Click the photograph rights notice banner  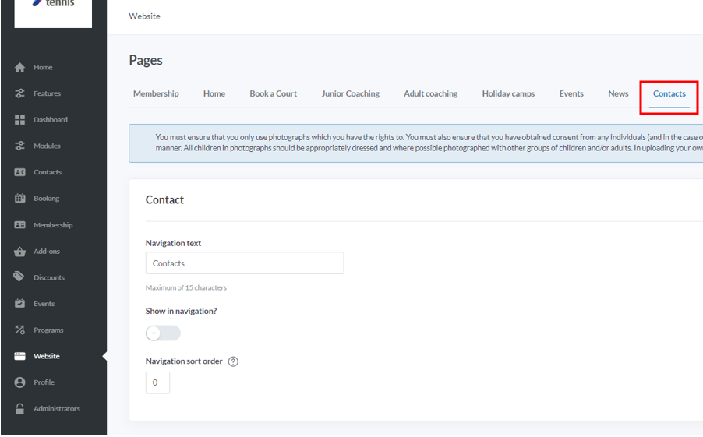click(416, 143)
